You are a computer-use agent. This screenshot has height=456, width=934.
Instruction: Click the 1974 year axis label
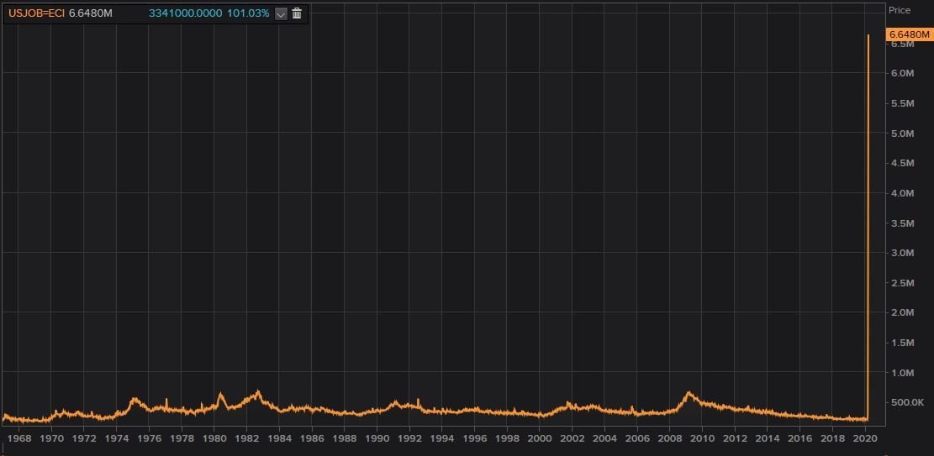[x=117, y=438]
